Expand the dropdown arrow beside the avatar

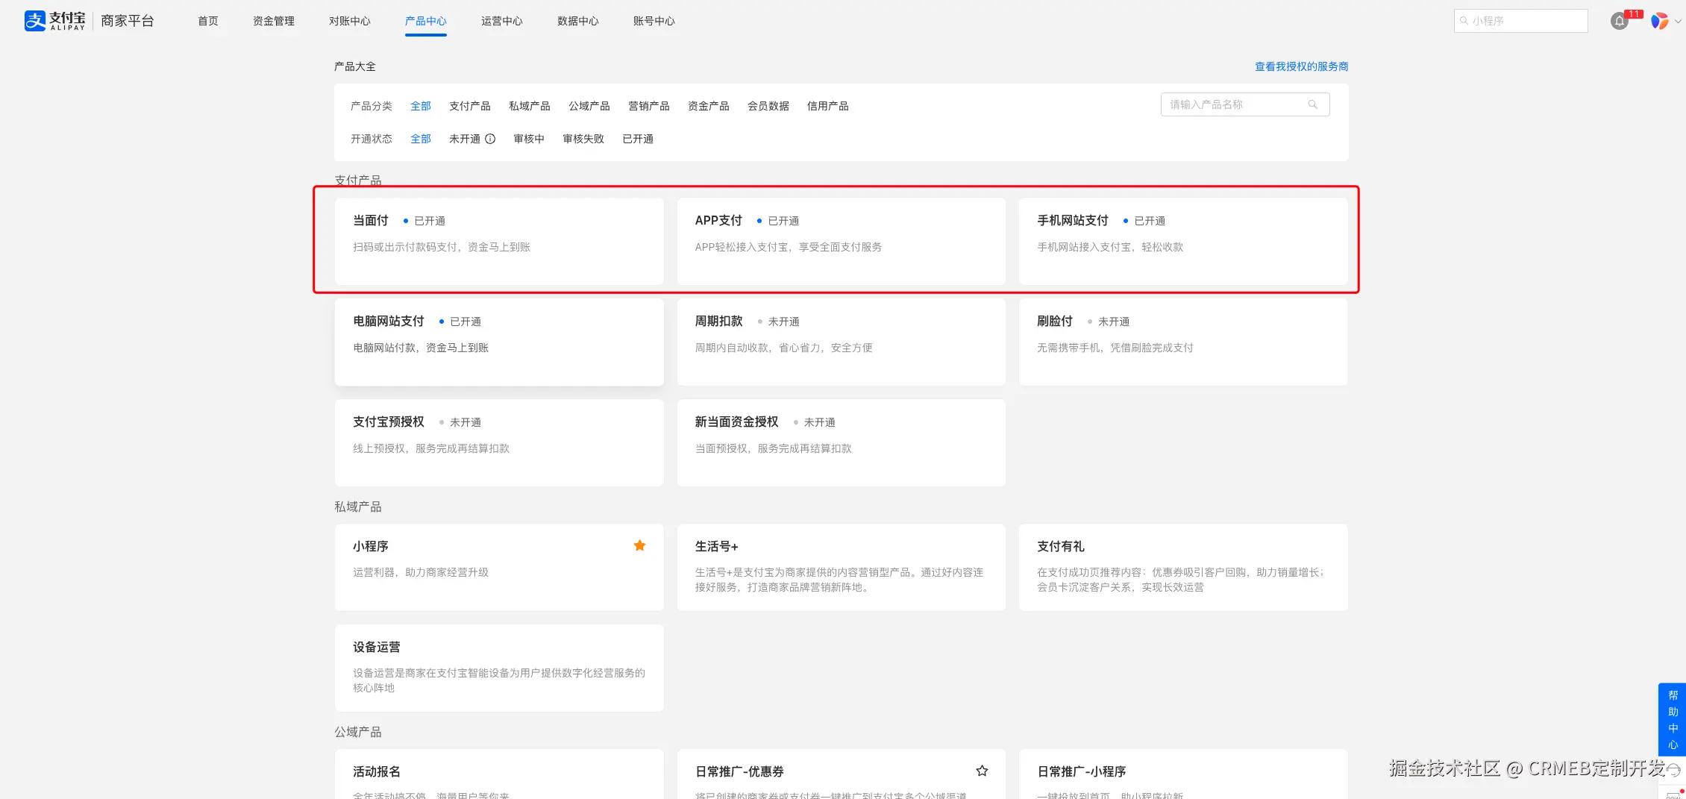point(1678,21)
